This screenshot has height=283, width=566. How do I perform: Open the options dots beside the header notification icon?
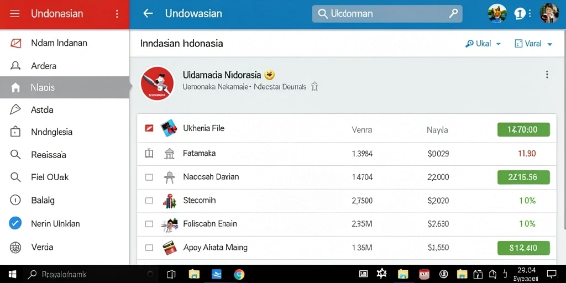click(x=530, y=14)
